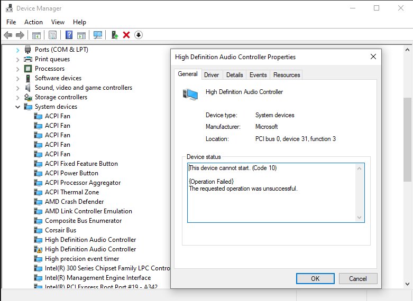Viewport: 413px width, 301px height.
Task: Select the General tab
Action: [188, 74]
